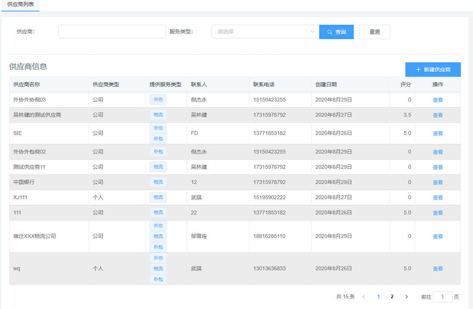The image size is (473, 309).
Task: Open 查看 link for SIE supplier
Action: pos(438,133)
